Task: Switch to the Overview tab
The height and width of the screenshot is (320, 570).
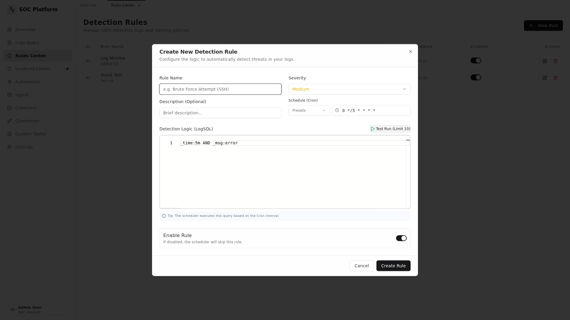Action: [88, 5]
